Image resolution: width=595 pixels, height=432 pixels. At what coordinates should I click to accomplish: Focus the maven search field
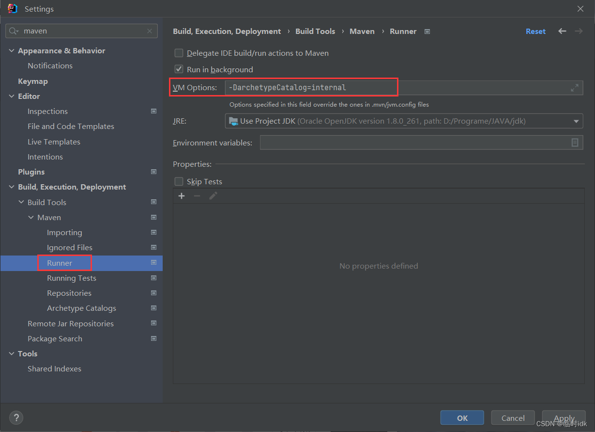[81, 31]
